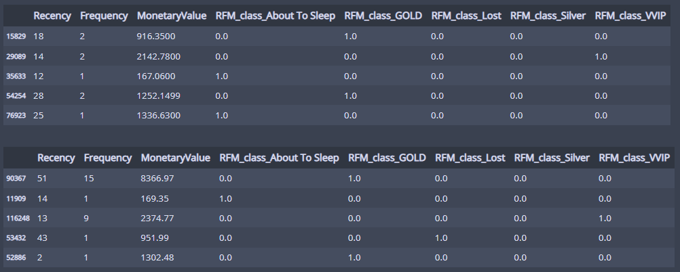This screenshot has height=272, width=680.
Task: Click MonetaryValue cell 916.3500
Action: point(156,37)
